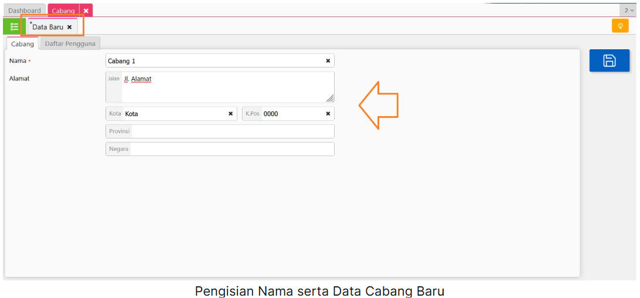Open the green list view icon

click(14, 26)
